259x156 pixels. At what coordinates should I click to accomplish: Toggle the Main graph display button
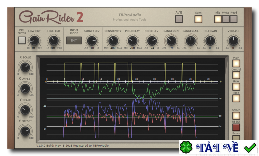click(236, 63)
